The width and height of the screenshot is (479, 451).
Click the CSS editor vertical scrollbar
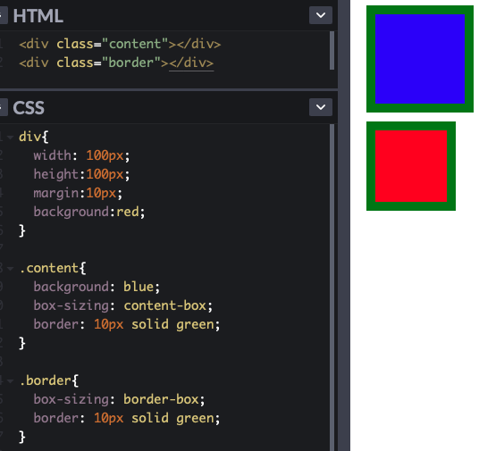(x=332, y=287)
